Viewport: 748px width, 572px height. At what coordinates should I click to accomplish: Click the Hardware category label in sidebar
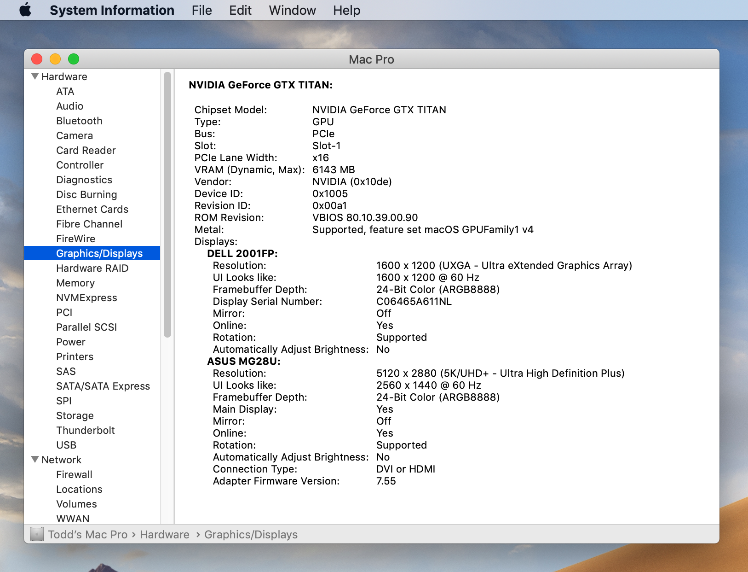tap(64, 76)
